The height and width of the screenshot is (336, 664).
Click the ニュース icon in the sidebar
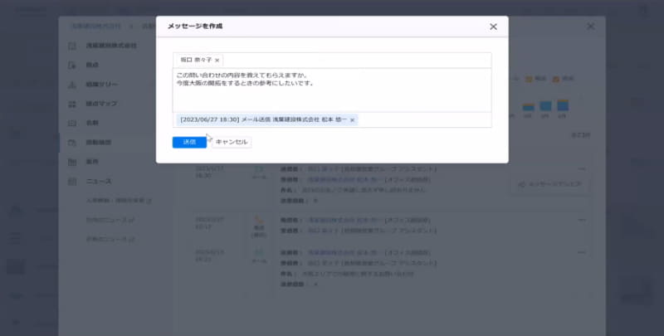[72, 182]
